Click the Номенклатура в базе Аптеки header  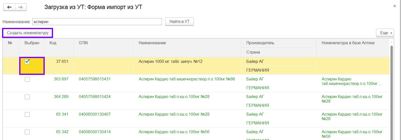(x=348, y=43)
